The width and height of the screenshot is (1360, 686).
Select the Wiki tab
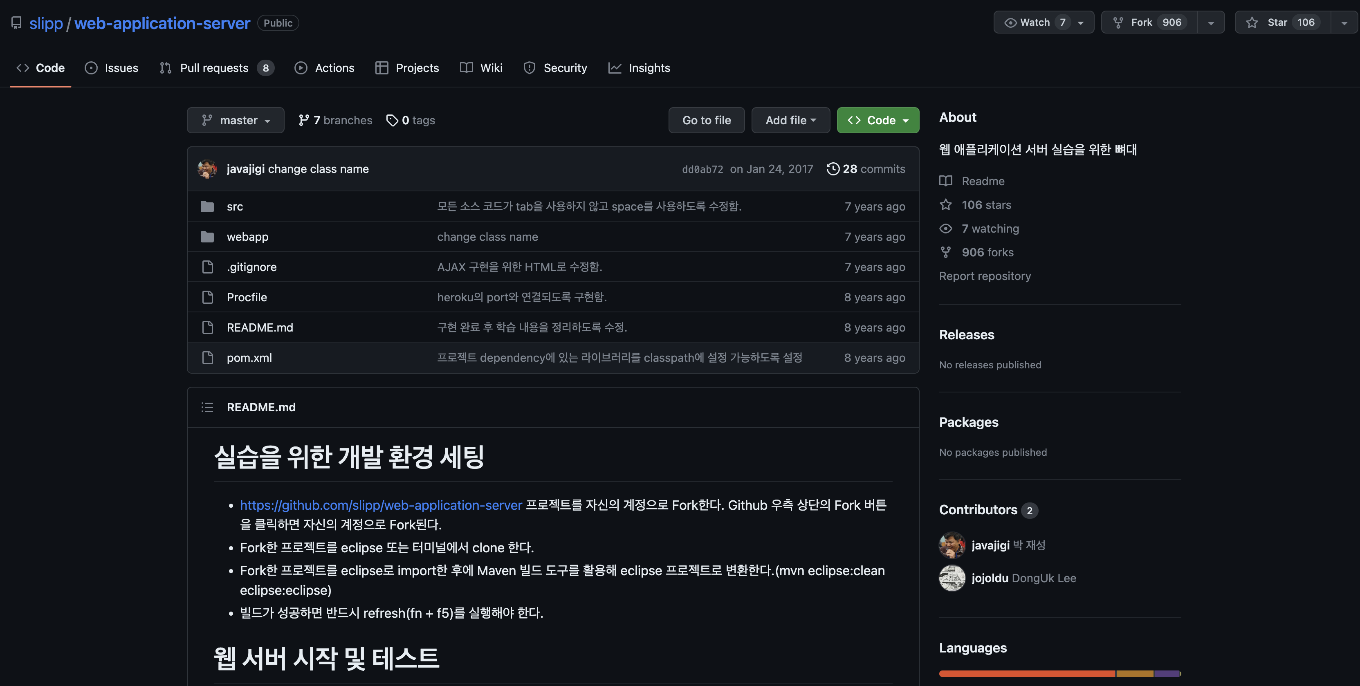481,68
